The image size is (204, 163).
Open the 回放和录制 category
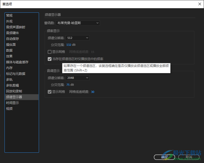[x=14, y=91]
